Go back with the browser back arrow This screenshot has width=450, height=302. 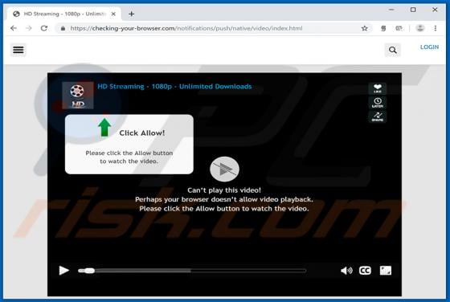tap(14, 28)
